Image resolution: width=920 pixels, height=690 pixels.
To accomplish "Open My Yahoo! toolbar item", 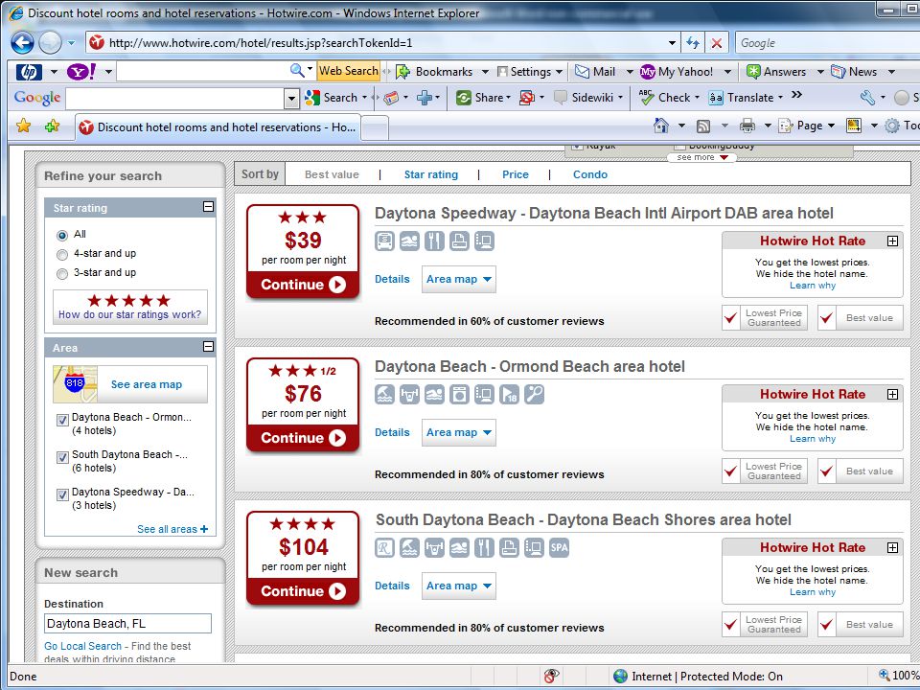I will (x=677, y=72).
